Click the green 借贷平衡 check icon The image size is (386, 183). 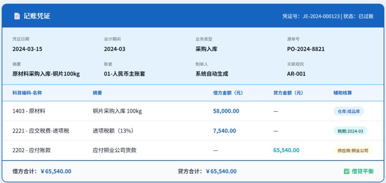(x=347, y=172)
